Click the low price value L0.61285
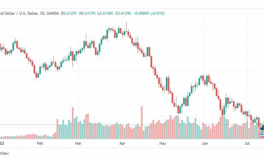Image resolution: width=264 pixels, height=159 pixels. pos(105,13)
